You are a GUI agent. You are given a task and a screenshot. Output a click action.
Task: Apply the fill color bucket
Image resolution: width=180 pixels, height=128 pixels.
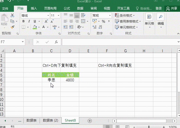click(35, 27)
